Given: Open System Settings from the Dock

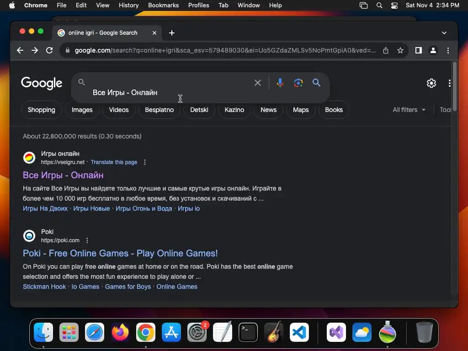Looking at the screenshot, I should [197, 332].
